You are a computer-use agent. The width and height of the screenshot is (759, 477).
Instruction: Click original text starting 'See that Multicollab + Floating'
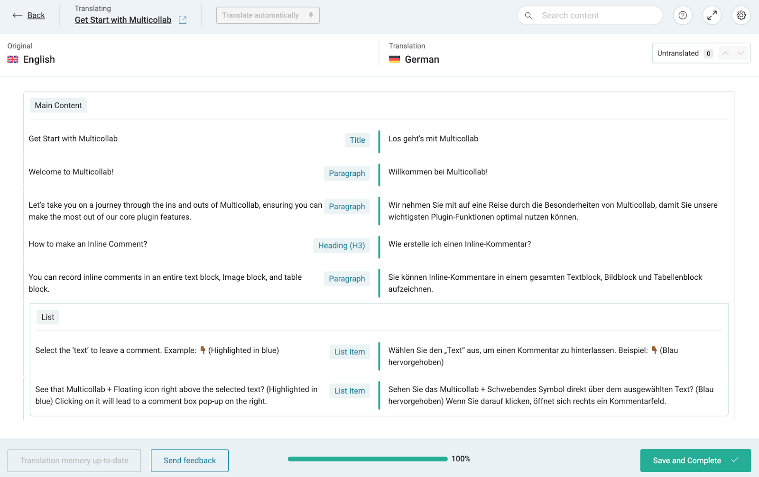pos(176,395)
